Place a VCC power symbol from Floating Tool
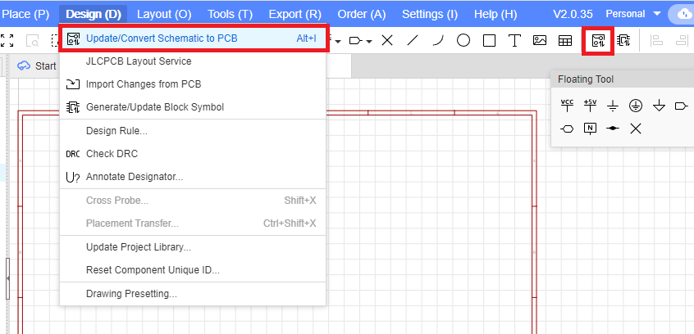 tap(567, 105)
